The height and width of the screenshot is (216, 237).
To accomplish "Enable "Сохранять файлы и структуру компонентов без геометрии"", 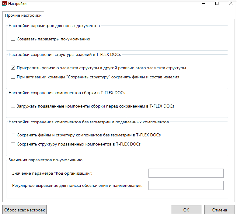I will coord(13,135).
